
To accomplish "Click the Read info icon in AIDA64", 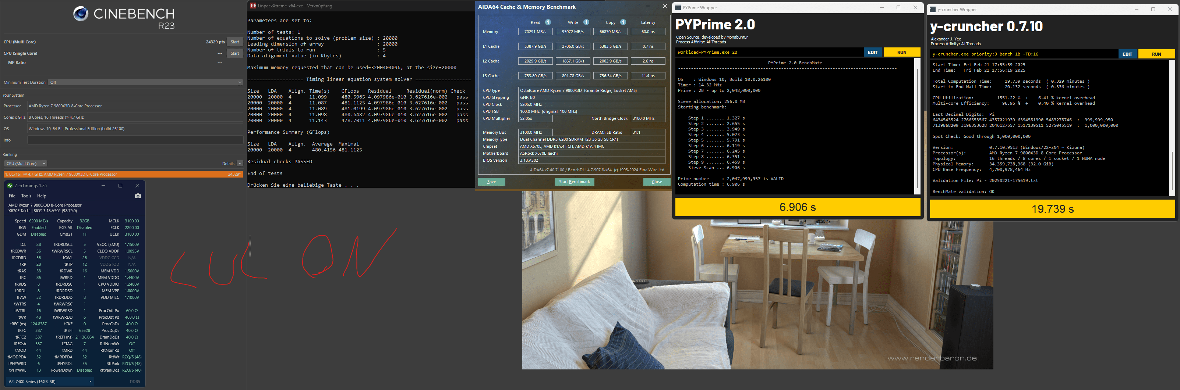I will 548,22.
